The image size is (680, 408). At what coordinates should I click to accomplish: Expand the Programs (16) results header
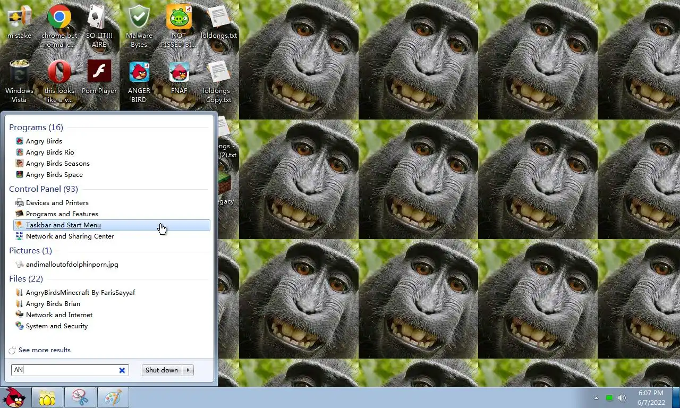coord(36,127)
